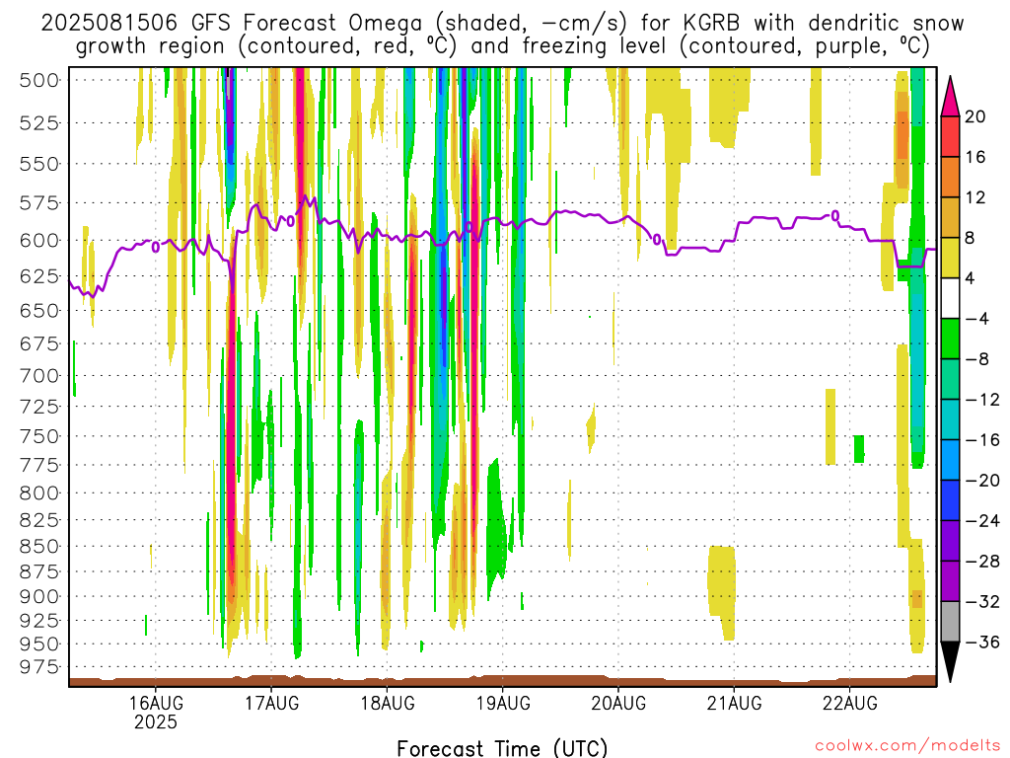Click the yellow 4-to-8 colorbar segment
1010x758 pixels.
pyautogui.click(x=950, y=258)
